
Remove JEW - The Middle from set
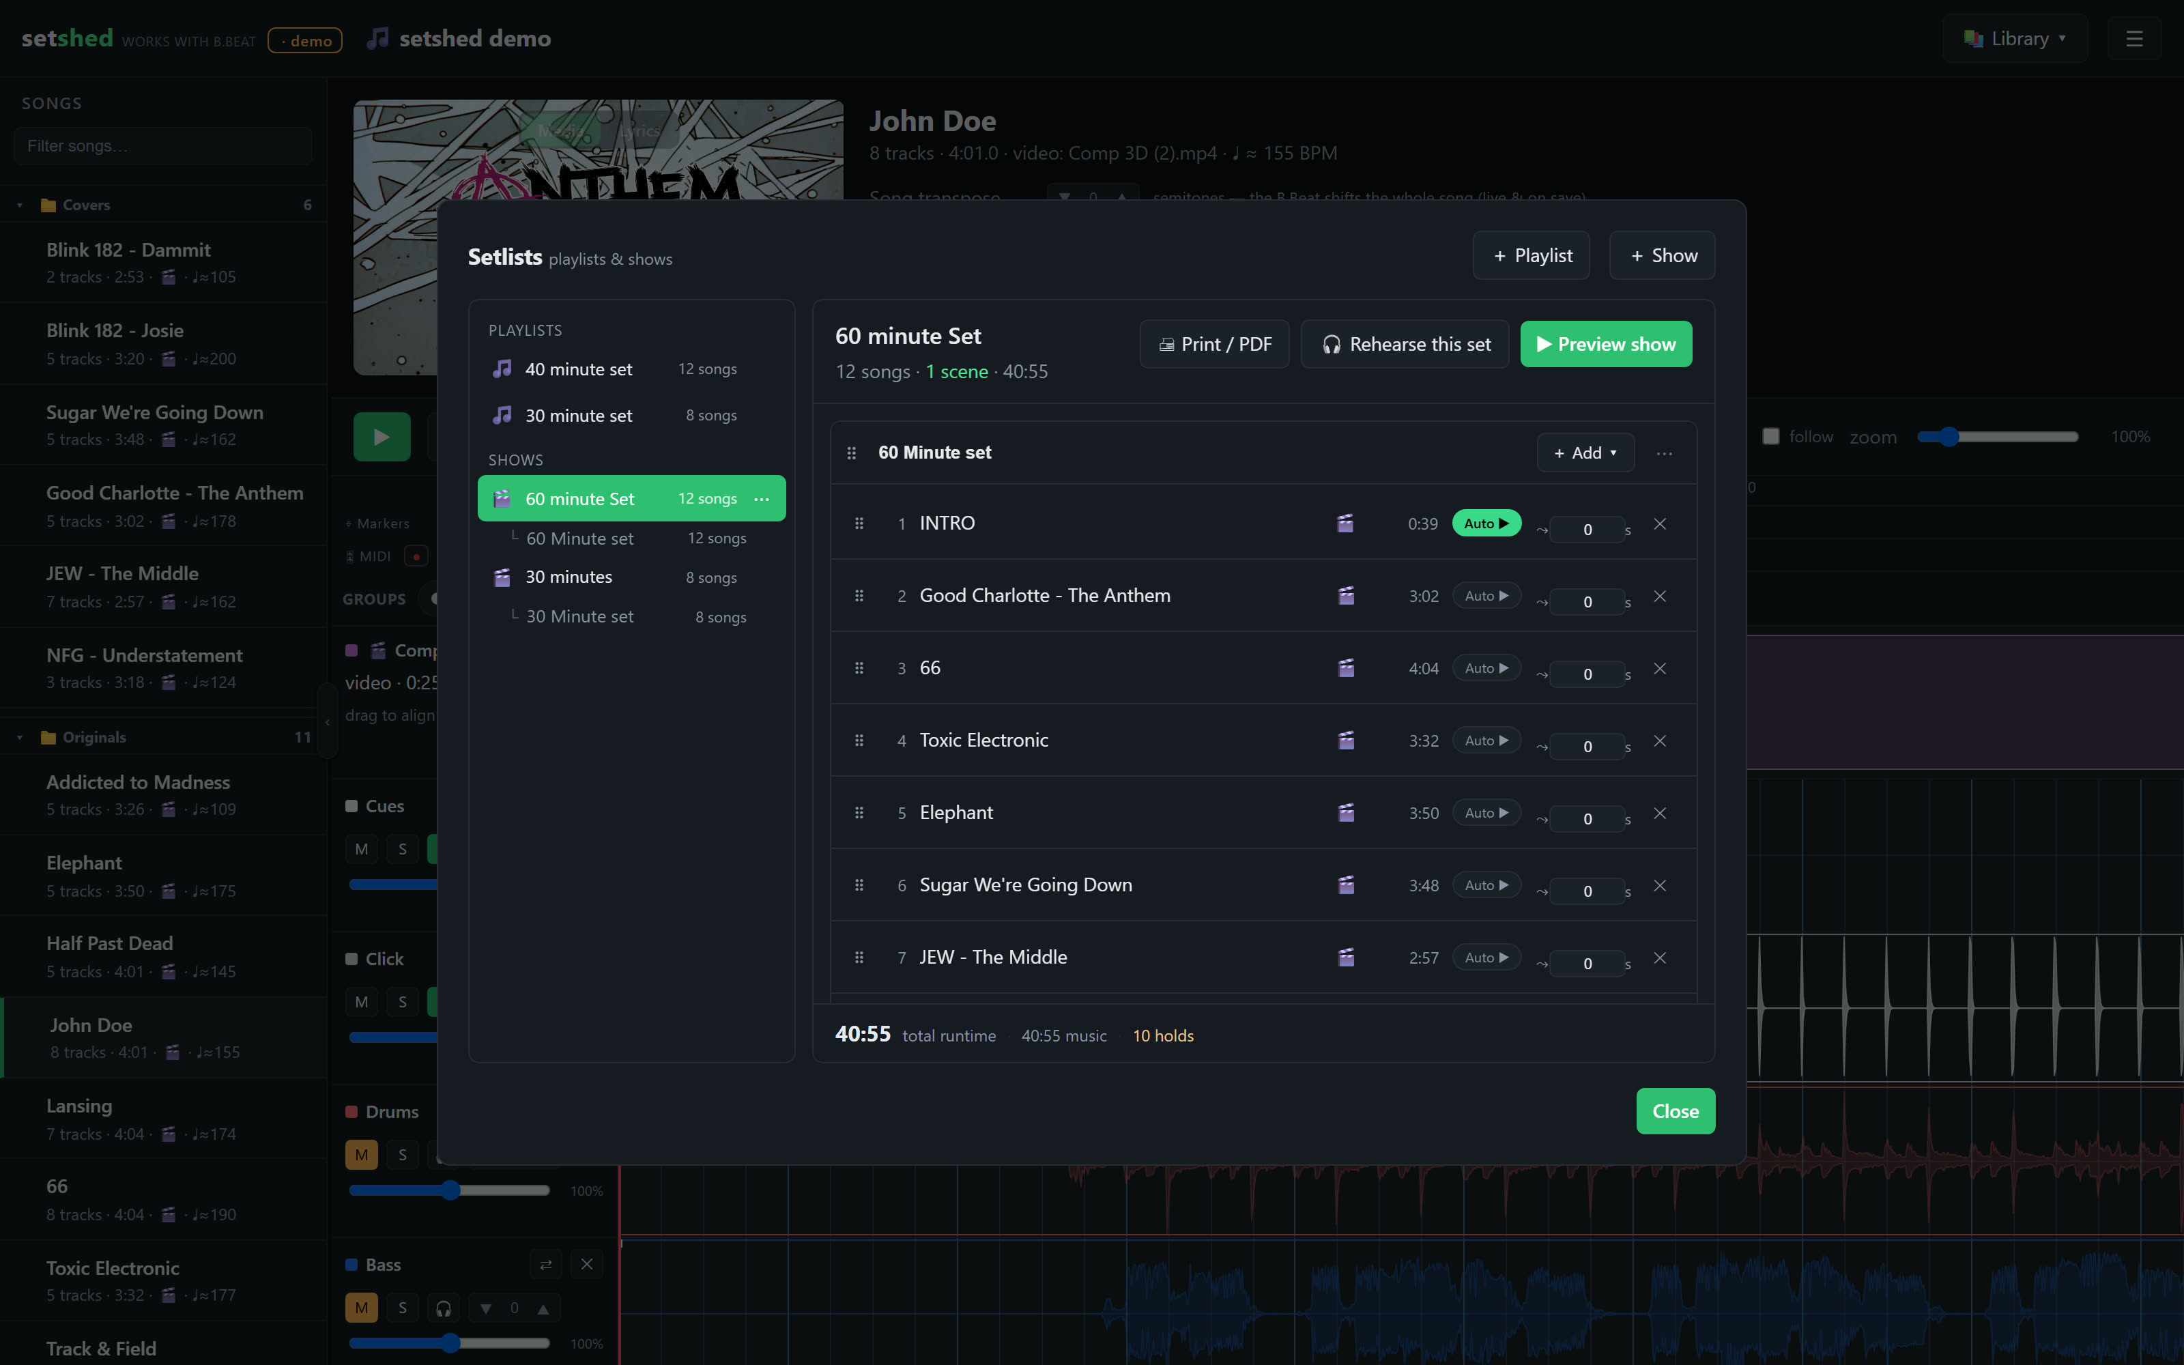pyautogui.click(x=1660, y=957)
